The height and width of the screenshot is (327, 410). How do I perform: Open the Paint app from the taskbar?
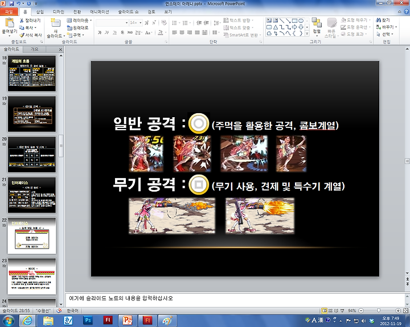[167, 320]
